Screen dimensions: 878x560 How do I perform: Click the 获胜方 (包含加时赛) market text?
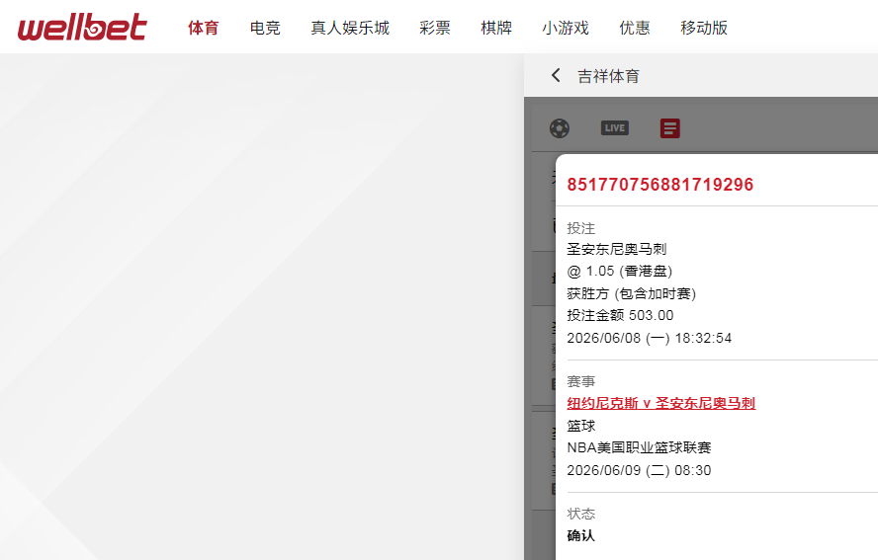coord(631,293)
